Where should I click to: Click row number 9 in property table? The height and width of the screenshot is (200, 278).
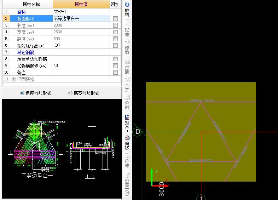[6, 65]
